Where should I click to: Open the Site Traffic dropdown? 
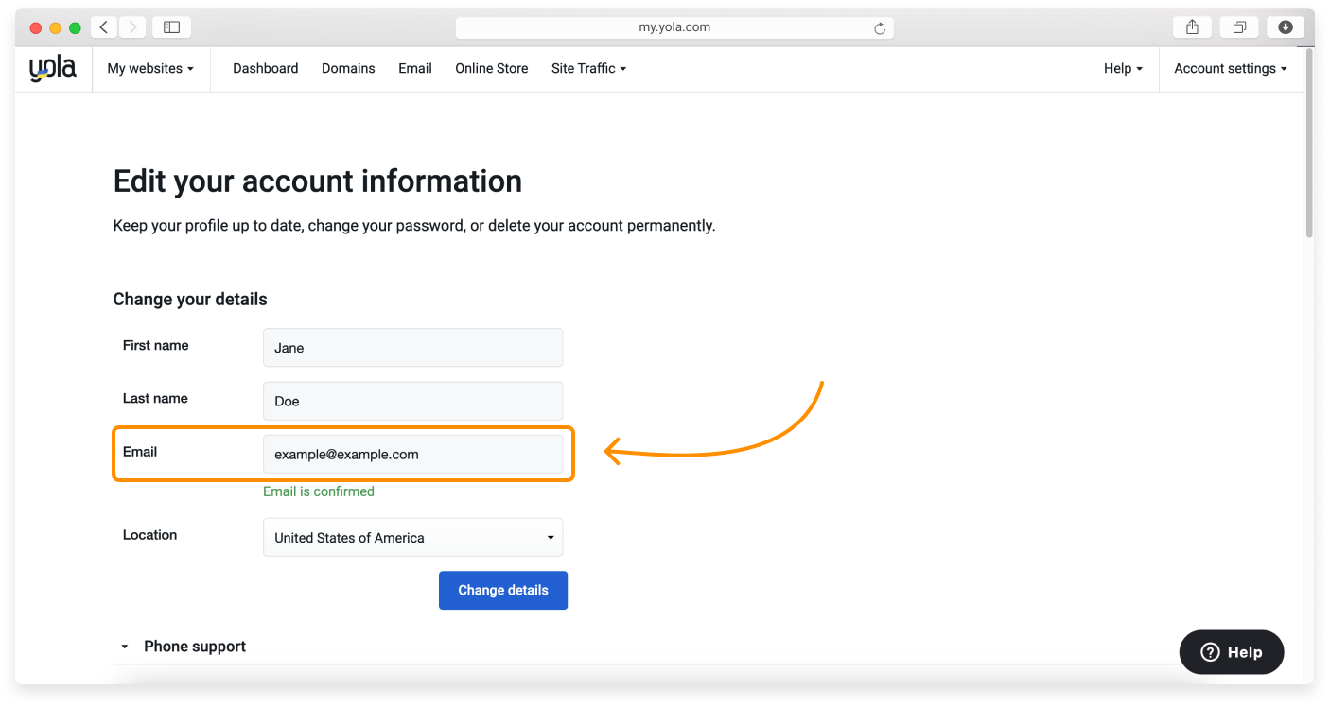click(x=588, y=68)
